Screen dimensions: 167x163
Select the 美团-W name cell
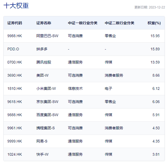(x=43, y=75)
